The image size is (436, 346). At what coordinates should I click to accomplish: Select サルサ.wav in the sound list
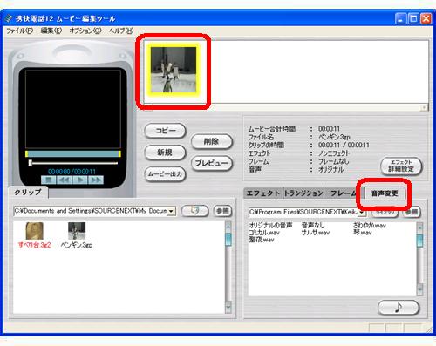pyautogui.click(x=316, y=233)
